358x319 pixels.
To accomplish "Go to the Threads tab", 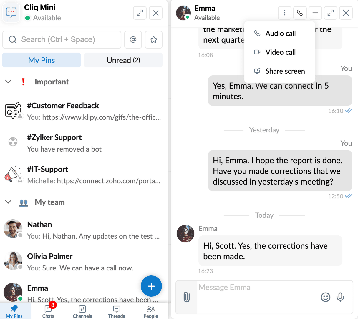I will 117,312.
